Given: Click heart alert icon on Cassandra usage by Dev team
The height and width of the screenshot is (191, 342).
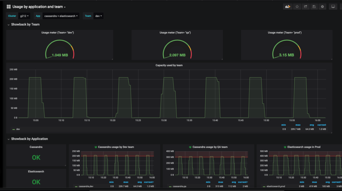Looking at the screenshot, I should coord(96,147).
